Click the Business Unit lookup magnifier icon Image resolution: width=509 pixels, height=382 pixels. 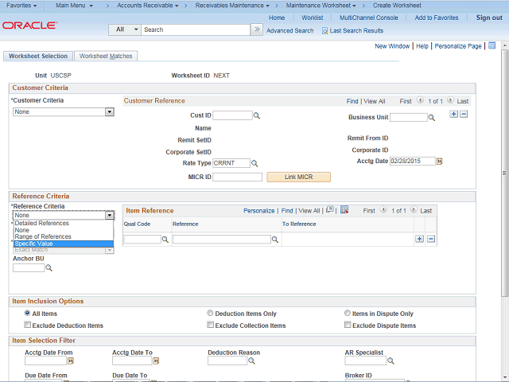432,118
